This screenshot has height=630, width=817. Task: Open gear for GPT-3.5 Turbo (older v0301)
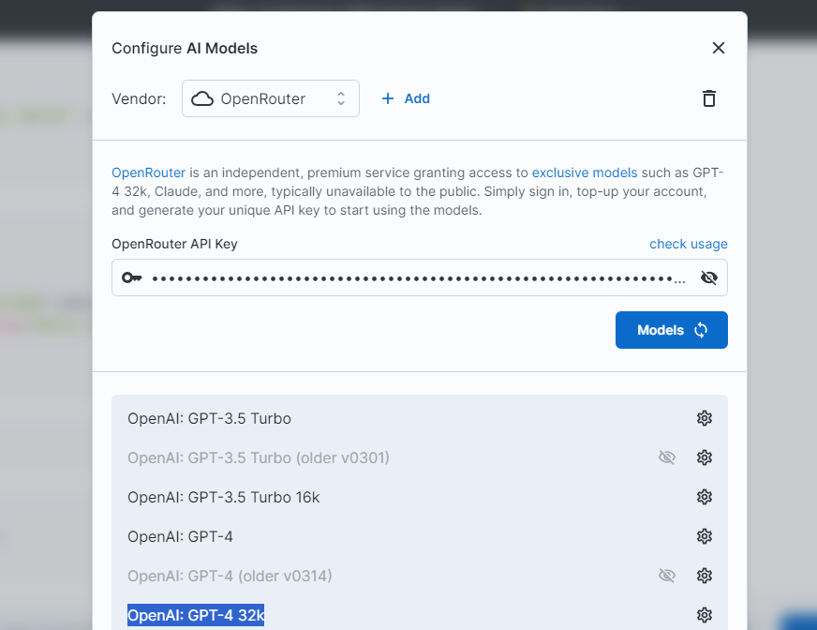705,457
